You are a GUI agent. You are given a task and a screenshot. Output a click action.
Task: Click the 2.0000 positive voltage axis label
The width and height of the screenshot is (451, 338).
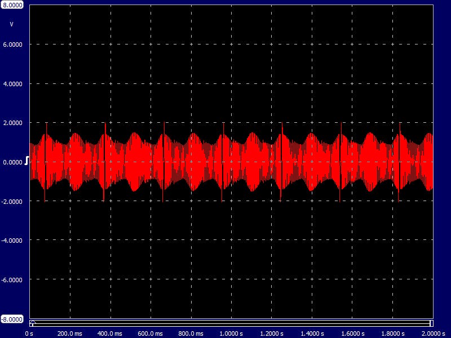[x=14, y=123]
